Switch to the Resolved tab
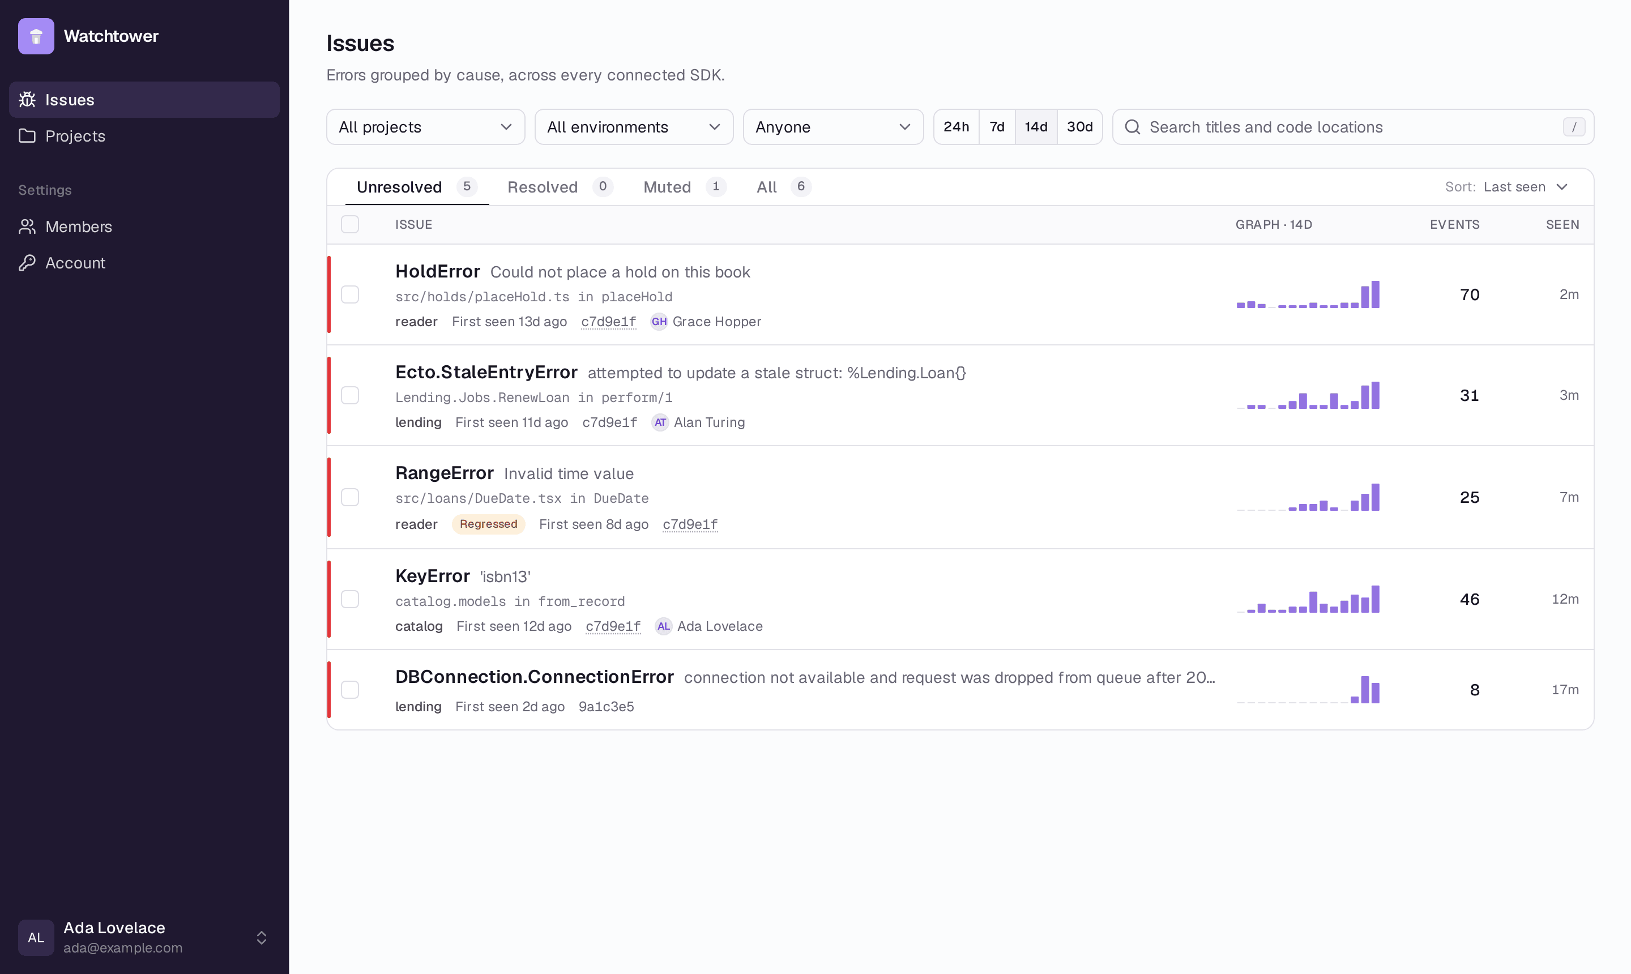The image size is (1631, 974). pyautogui.click(x=560, y=187)
